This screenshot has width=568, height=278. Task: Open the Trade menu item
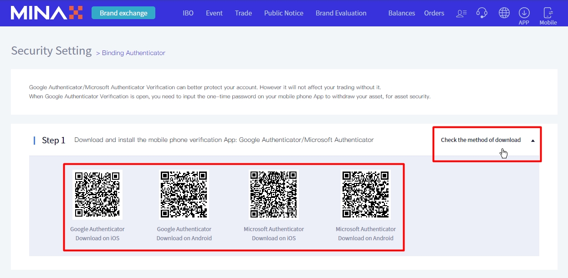243,13
